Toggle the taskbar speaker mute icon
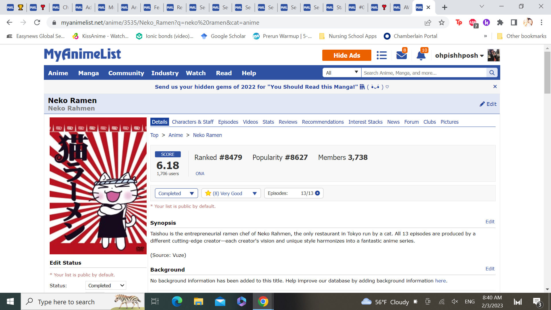The height and width of the screenshot is (310, 551). pos(455,301)
